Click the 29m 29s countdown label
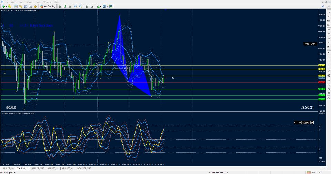 (x=310, y=44)
